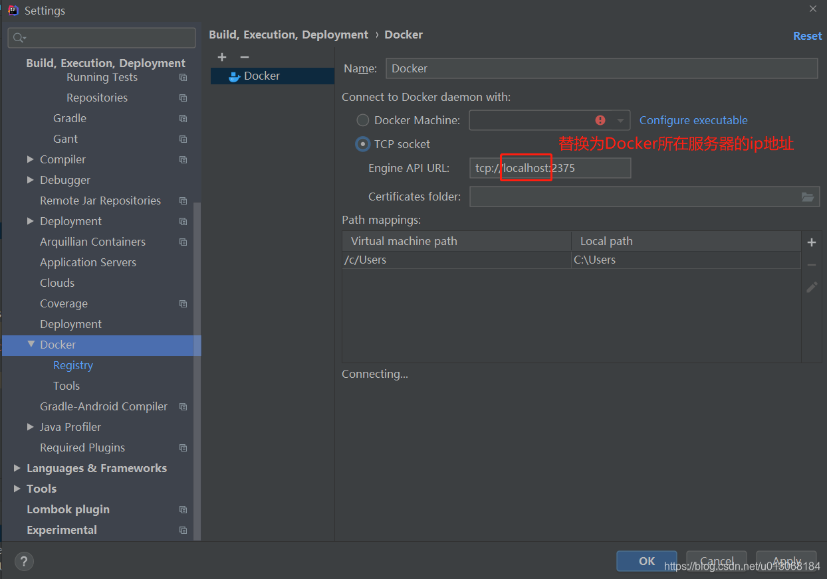Collapse the Docker tree node

click(x=31, y=345)
